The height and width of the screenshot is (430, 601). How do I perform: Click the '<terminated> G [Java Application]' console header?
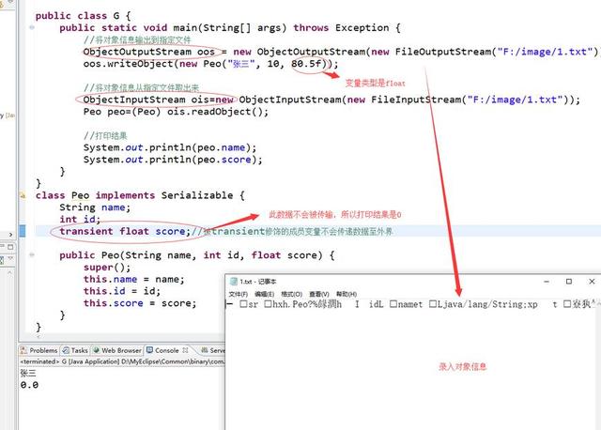(123, 361)
